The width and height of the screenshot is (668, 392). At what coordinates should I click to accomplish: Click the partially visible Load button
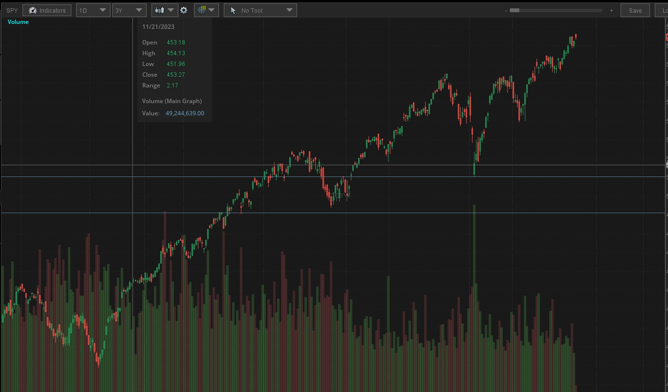[x=661, y=10]
